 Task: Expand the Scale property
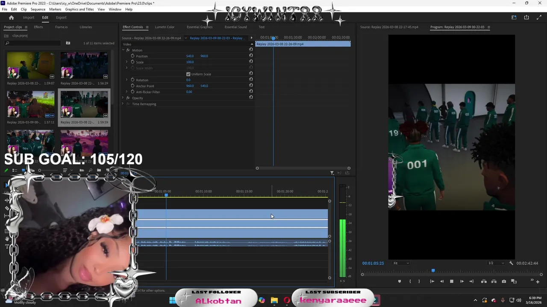click(126, 62)
